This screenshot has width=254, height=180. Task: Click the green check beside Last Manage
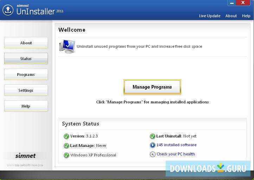coord(66,146)
